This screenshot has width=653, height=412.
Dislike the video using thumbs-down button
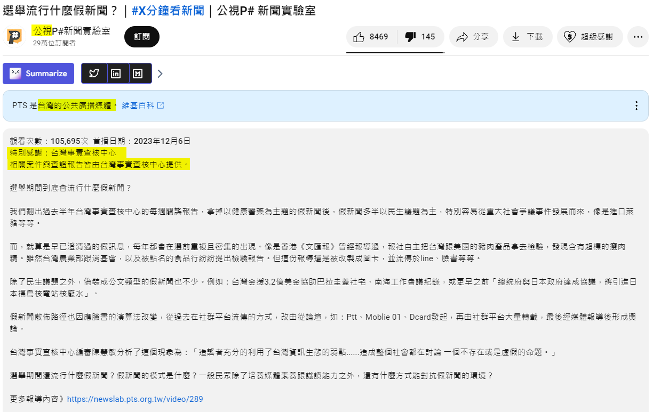(420, 37)
